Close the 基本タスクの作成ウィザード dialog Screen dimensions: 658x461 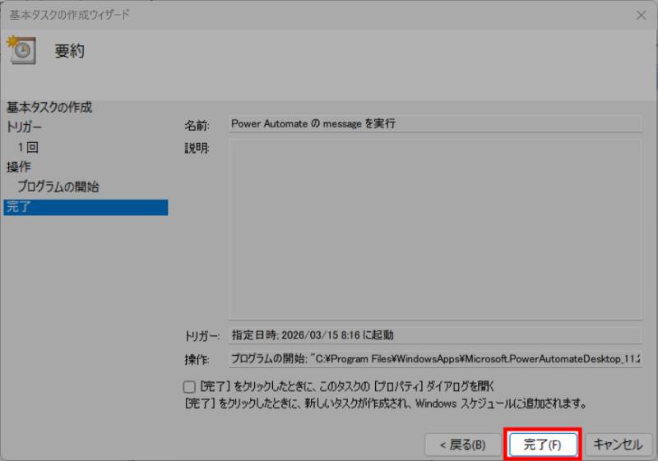[641, 16]
